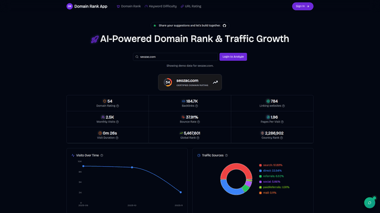Viewport: 380px width, 213px height.
Task: Click the Domain Rank App logo icon
Action: point(69,7)
